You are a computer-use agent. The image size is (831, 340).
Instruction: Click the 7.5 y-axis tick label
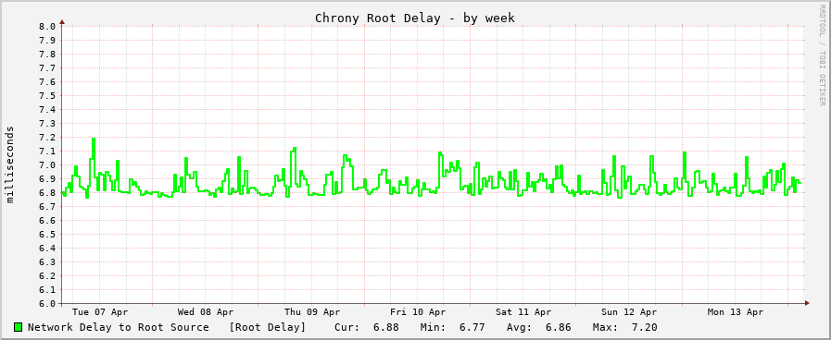(47, 96)
